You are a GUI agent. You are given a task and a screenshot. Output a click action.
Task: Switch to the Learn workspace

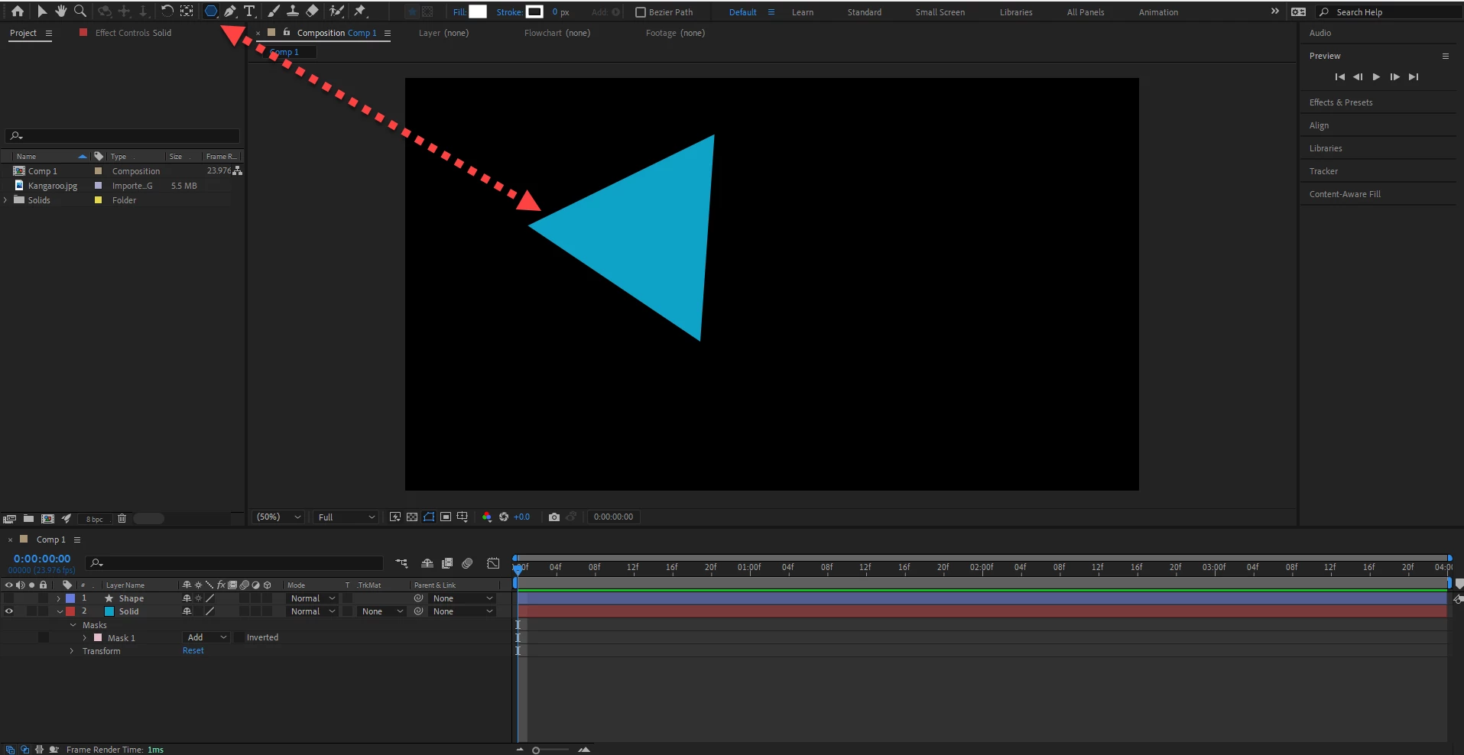point(803,12)
